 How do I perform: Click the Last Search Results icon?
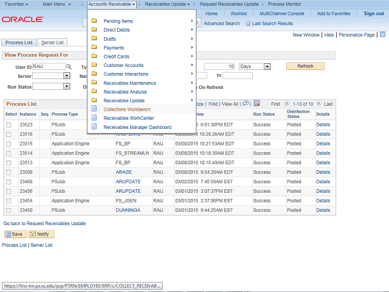click(x=249, y=24)
